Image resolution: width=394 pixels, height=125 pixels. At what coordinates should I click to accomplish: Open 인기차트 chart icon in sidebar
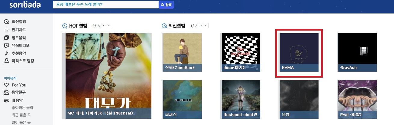[6, 30]
